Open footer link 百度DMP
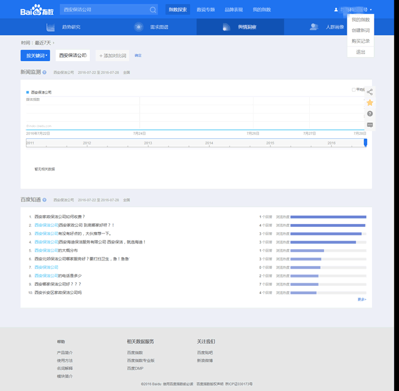This screenshot has height=391, width=399. pos(135,368)
